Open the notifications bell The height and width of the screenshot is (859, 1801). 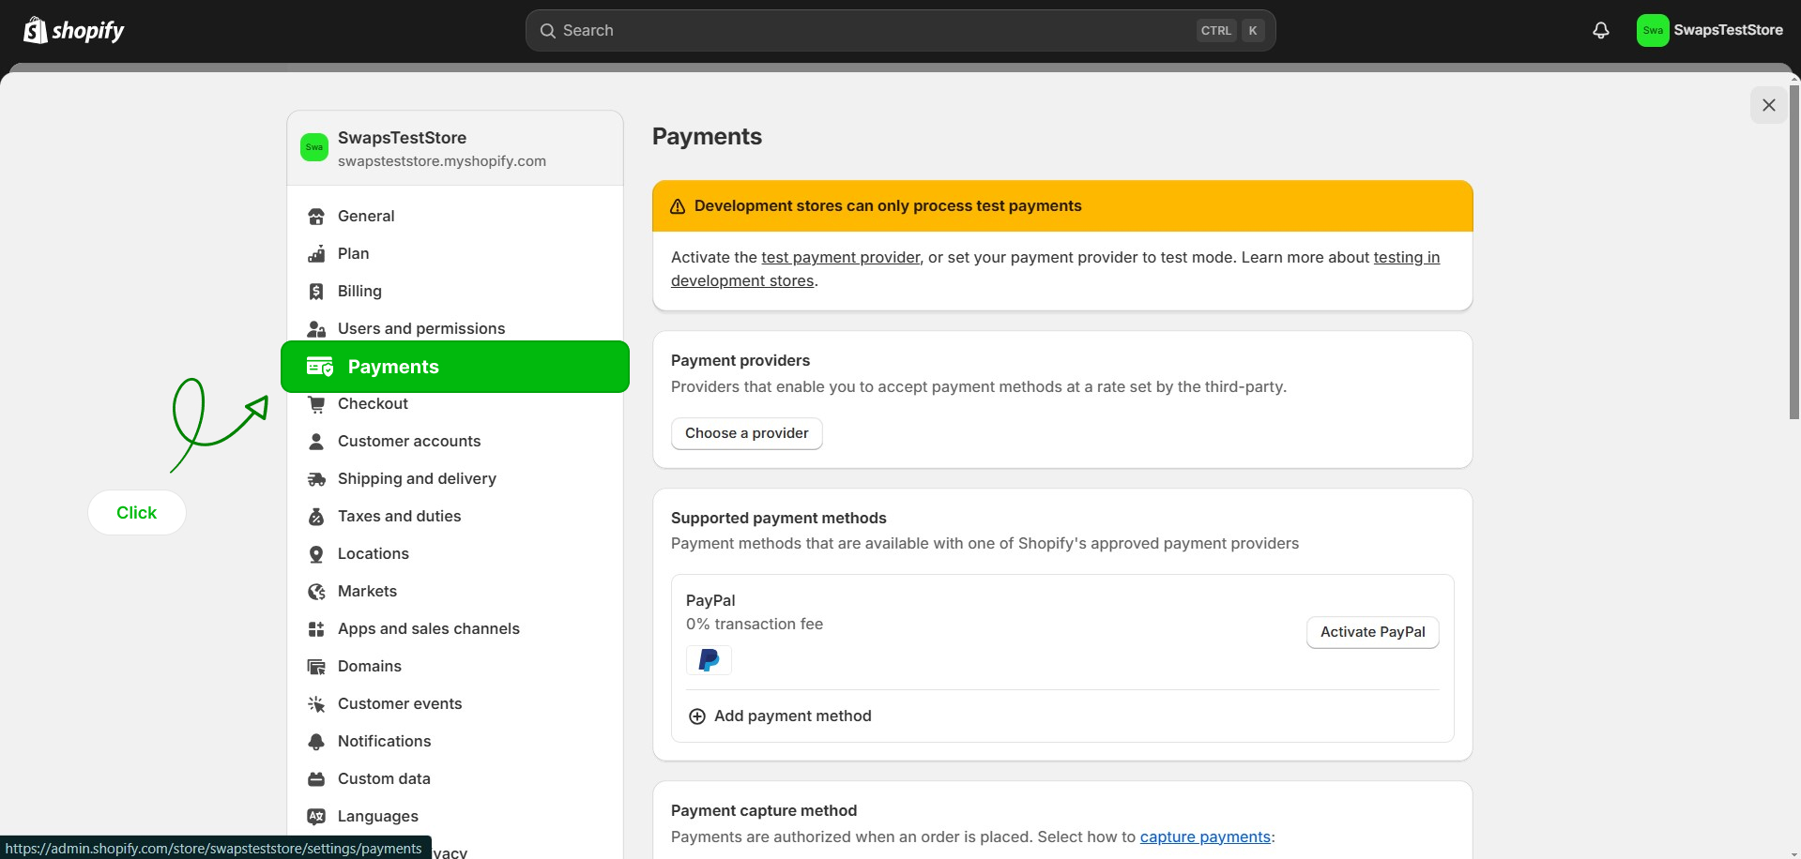point(1601,30)
